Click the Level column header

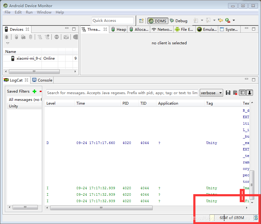tap(59, 103)
